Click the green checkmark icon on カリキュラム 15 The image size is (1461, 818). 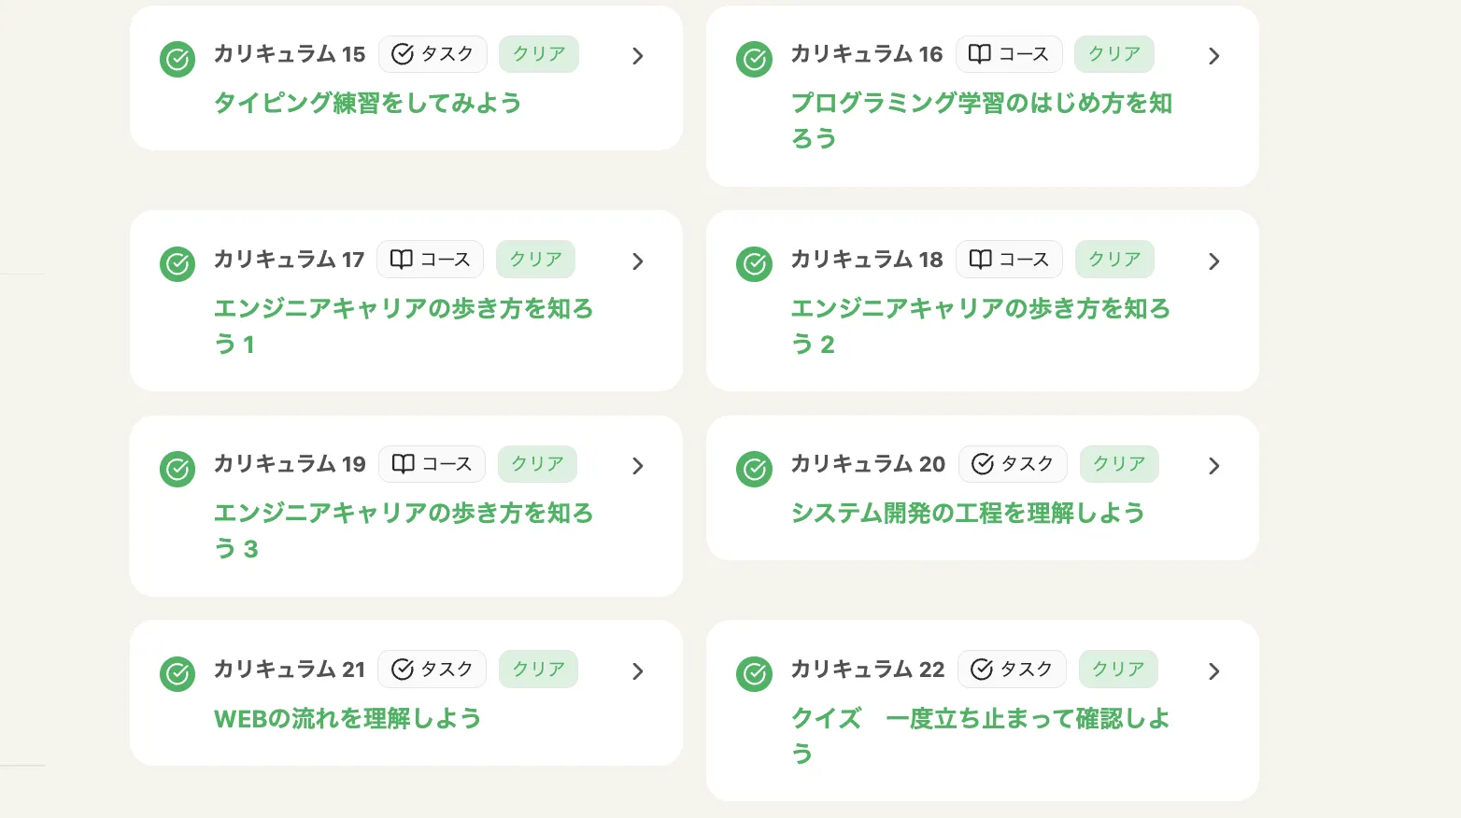[177, 59]
